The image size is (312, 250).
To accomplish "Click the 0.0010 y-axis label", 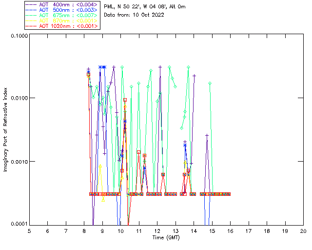I will point(19,162).
